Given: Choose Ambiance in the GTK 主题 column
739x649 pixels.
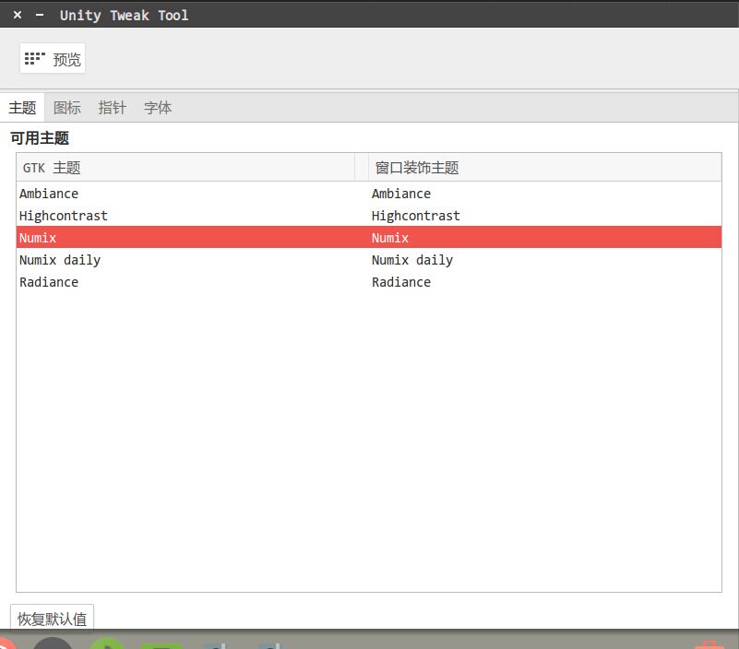Looking at the screenshot, I should (49, 194).
